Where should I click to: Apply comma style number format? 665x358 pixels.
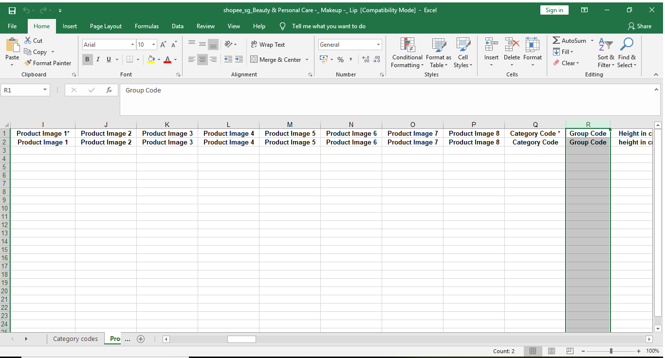coord(351,59)
